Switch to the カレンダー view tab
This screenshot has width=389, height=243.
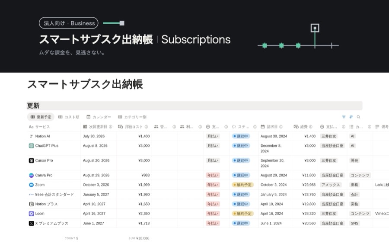pyautogui.click(x=99, y=117)
